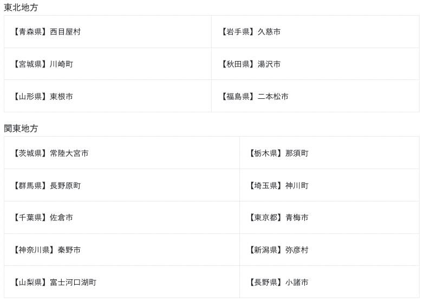
Task: Click the 青森県 西目屋村 entry
Action: (46, 32)
